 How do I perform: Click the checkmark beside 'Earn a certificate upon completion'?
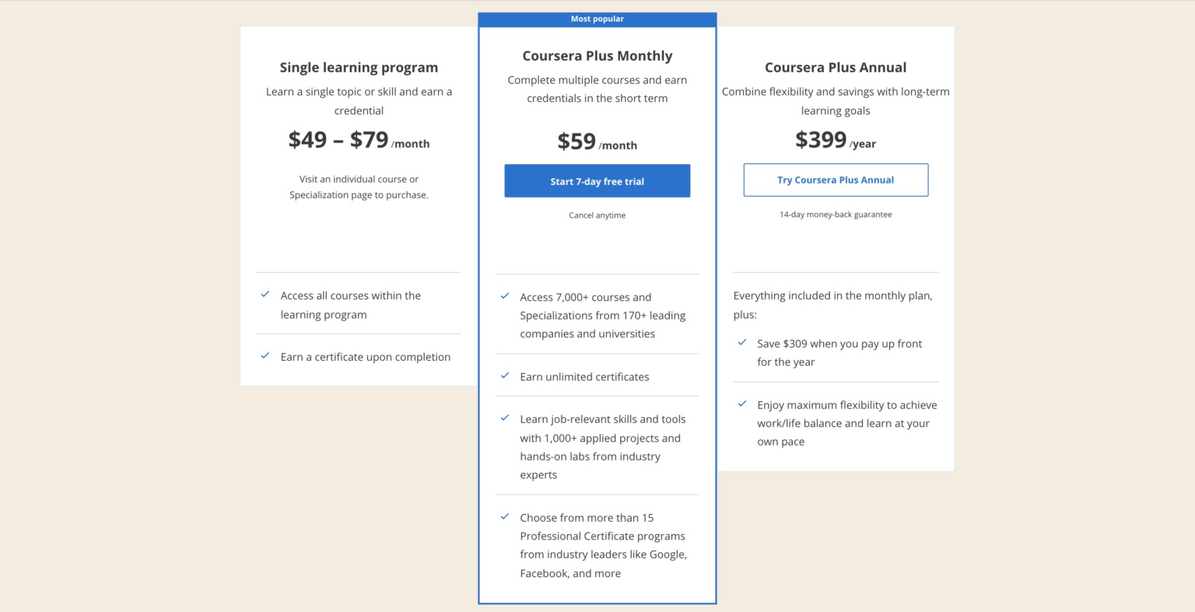coord(265,356)
